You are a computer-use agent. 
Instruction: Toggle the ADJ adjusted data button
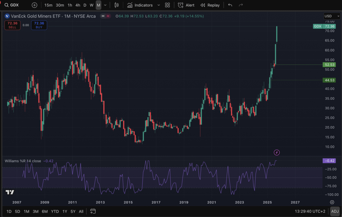pyautogui.click(x=335, y=211)
